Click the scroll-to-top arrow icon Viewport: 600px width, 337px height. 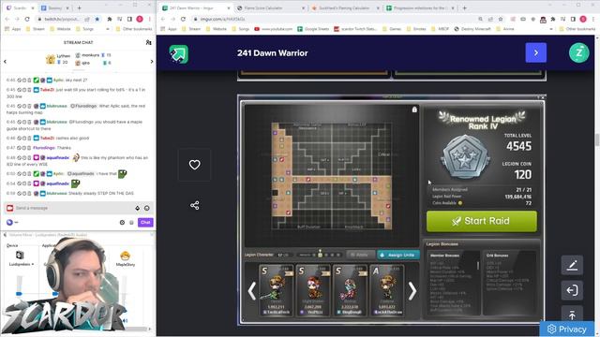(x=572, y=315)
